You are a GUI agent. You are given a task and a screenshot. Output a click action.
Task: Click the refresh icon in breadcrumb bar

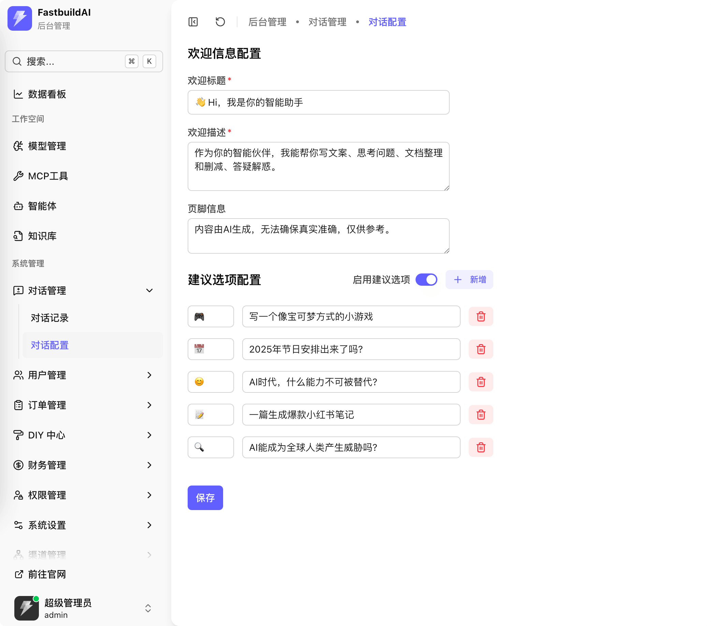[x=220, y=22]
